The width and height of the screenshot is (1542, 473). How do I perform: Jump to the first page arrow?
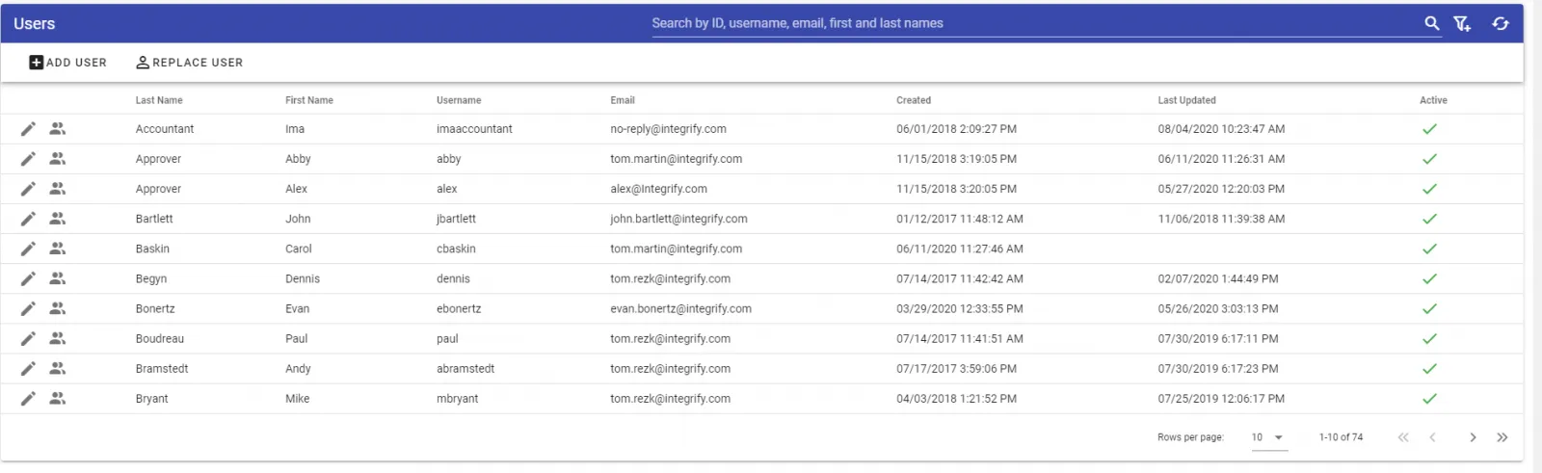pos(1403,437)
